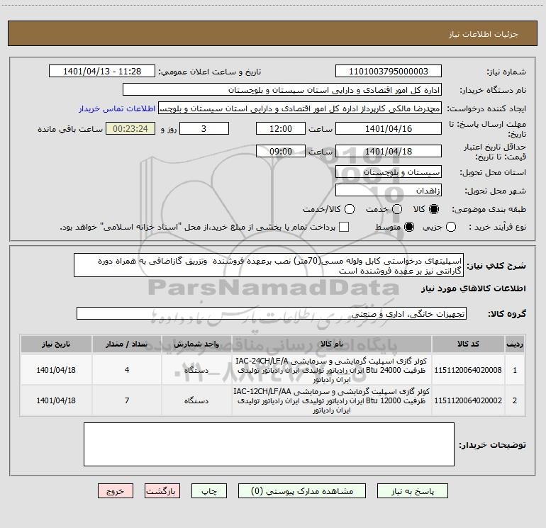Click the شماره نیاز field 1101003795000003
The height and width of the screenshot is (528, 546).
[x=389, y=71]
